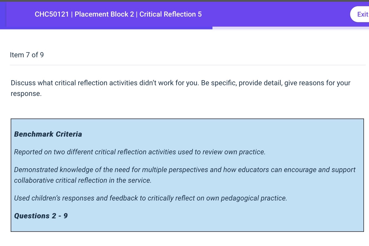Click the Exit button

click(x=362, y=14)
